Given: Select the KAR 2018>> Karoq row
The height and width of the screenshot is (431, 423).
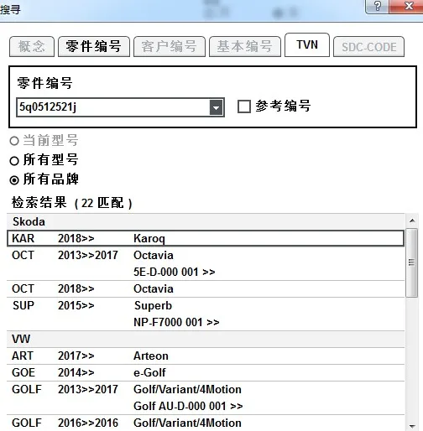Looking at the screenshot, I should point(206,238).
